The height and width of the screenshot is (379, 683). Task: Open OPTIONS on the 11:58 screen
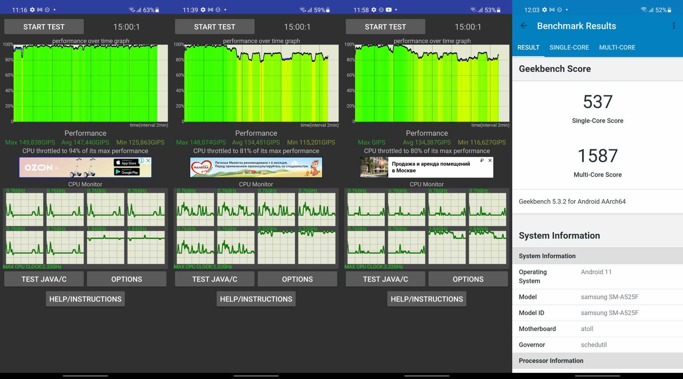coord(468,279)
